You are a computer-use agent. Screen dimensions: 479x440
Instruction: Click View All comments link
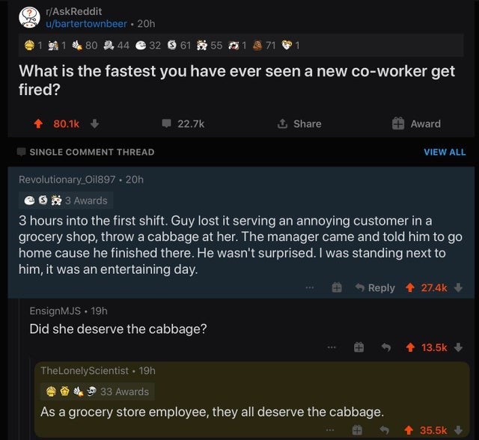[445, 152]
